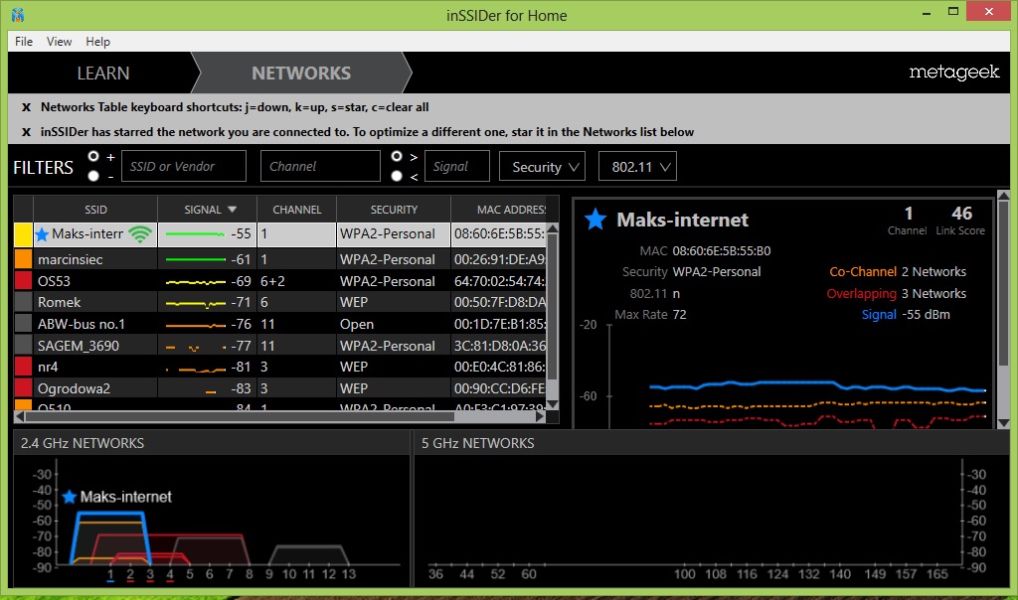
Task: Click the star on 2.4 GHz graph label
Action: [70, 497]
